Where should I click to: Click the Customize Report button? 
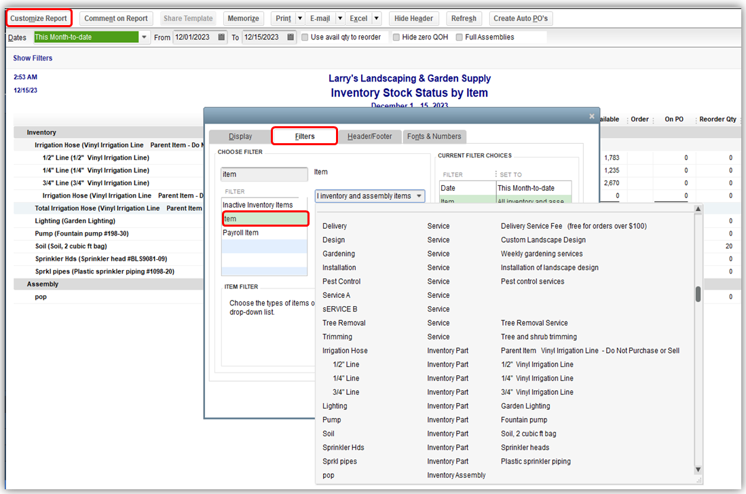coord(39,18)
